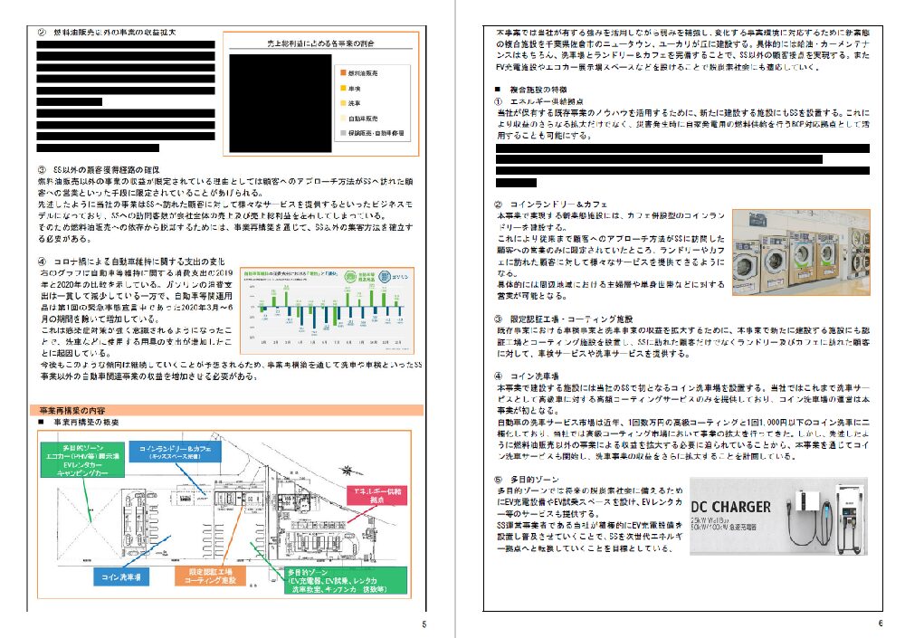Viewport: 905px width, 638px height.
Task: Click the orange 事業再構築の内容 section header
Action: pos(227,410)
